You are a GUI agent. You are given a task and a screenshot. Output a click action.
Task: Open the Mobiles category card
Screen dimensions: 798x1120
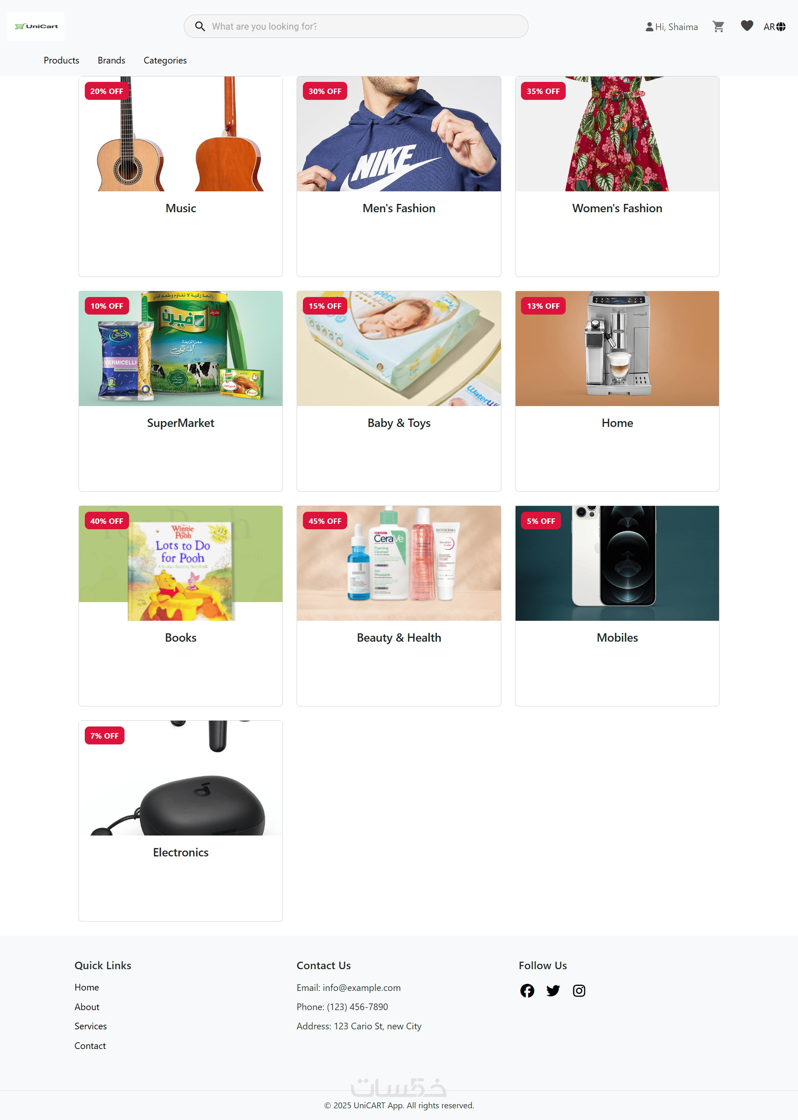coord(617,606)
